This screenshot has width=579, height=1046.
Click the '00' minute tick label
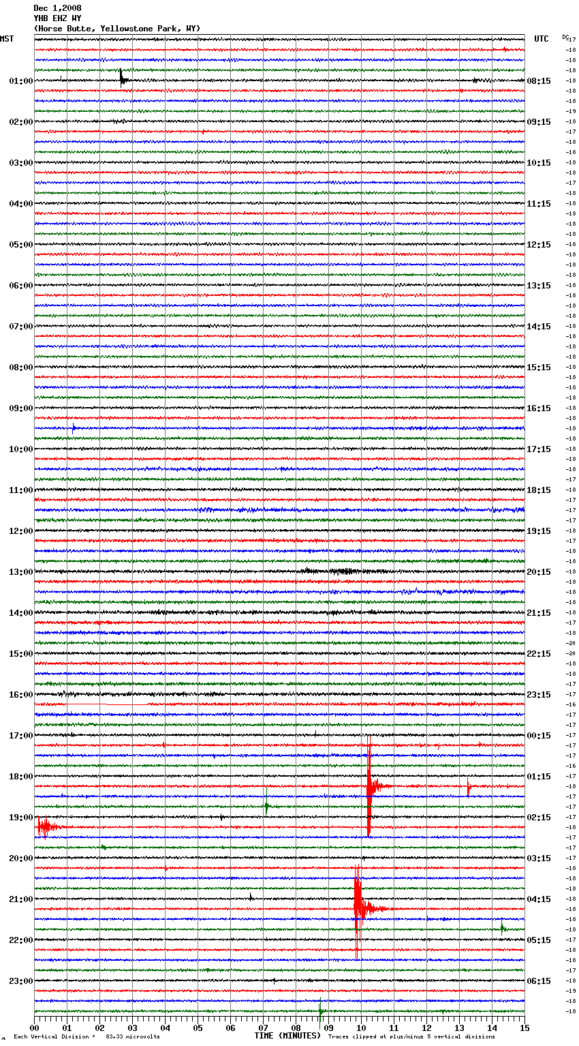click(x=35, y=1028)
